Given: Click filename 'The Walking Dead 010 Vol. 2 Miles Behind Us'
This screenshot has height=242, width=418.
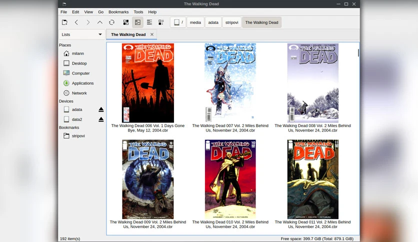Looking at the screenshot, I should 230,224.
